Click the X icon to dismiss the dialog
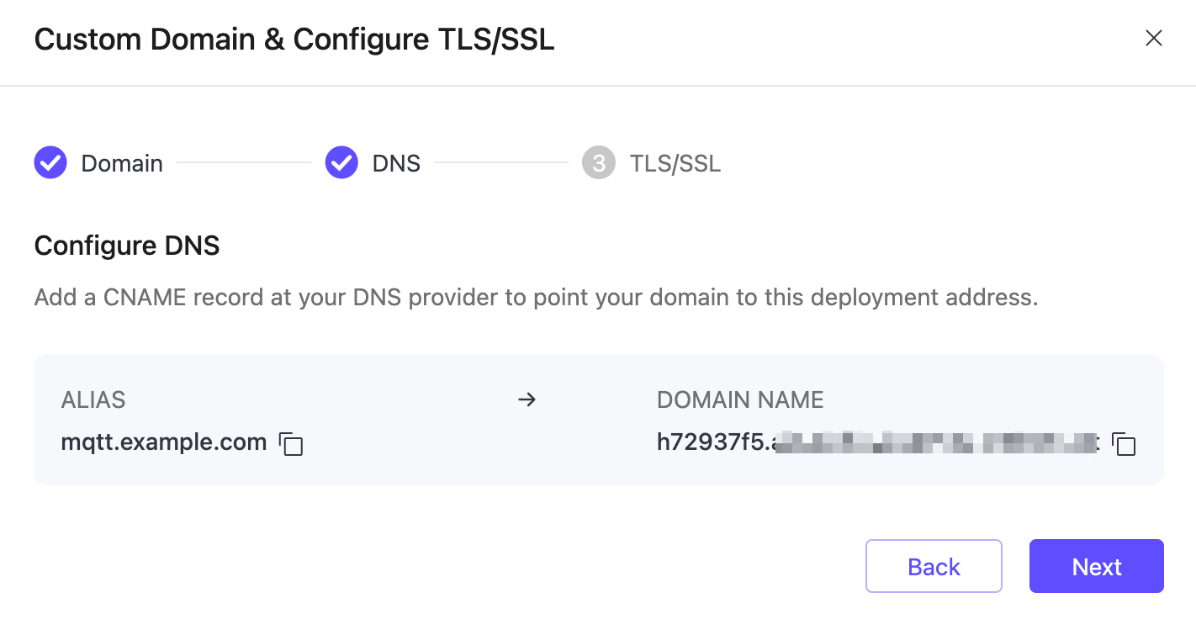 click(x=1153, y=38)
